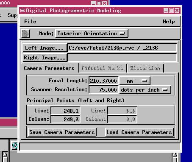
Task: Select the left image path field
Action: point(122,48)
